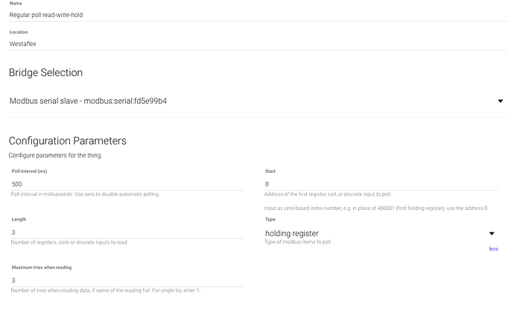Click the Start field label
514x315 pixels.
click(270, 171)
